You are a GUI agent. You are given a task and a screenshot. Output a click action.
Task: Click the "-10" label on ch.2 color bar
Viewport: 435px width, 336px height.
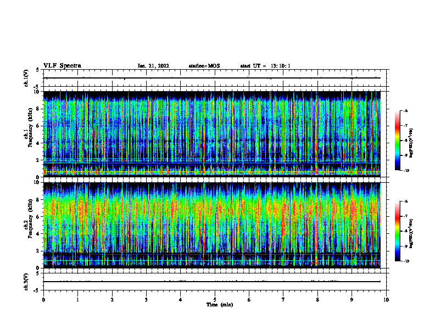[406, 261]
